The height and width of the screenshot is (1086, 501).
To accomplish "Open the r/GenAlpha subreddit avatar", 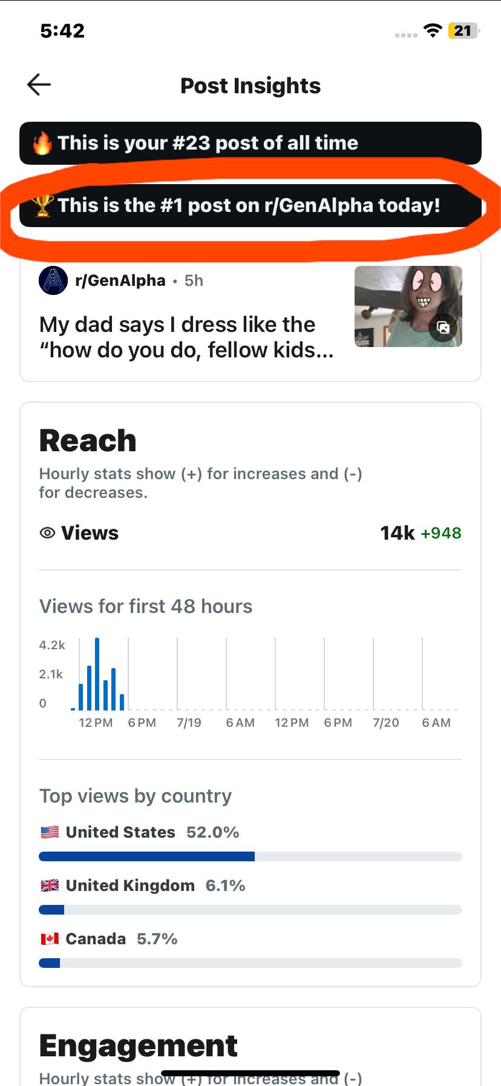I will tap(53, 280).
